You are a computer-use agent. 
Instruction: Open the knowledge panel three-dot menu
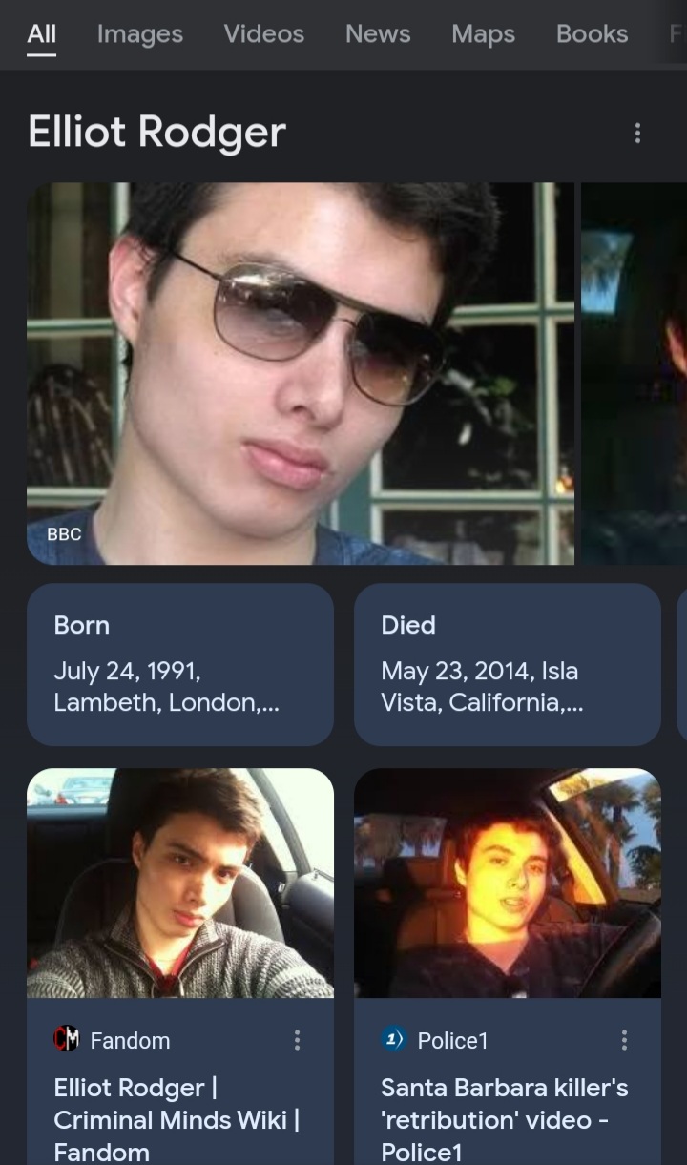click(x=637, y=134)
